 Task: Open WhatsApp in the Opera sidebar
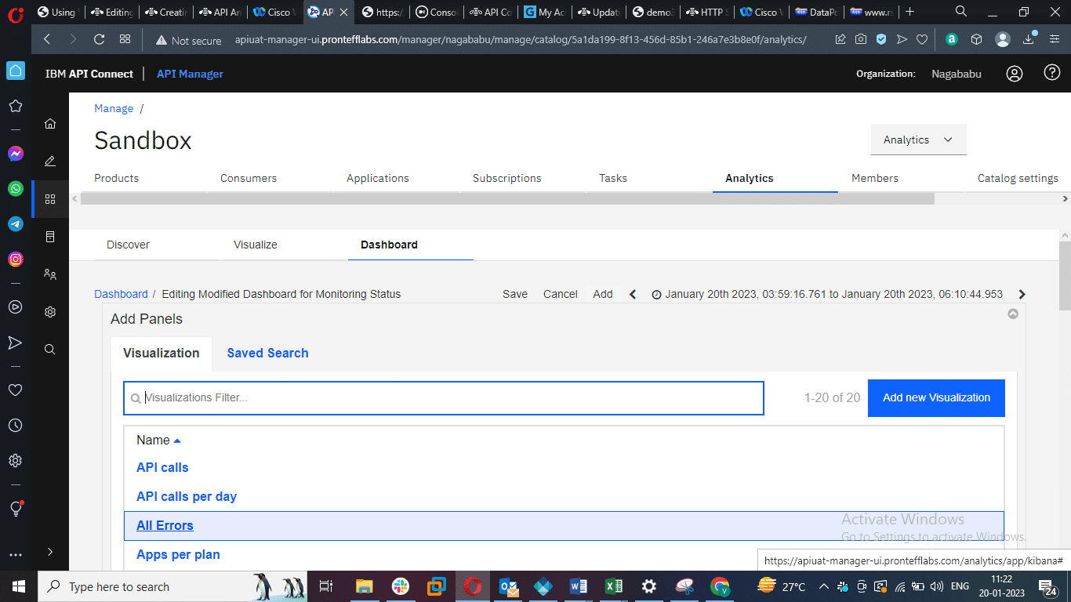[x=16, y=189]
